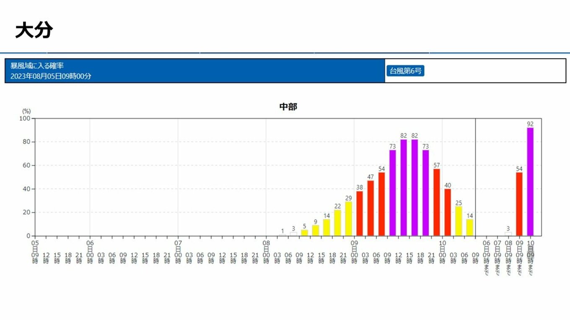Viewport: 570px width, 320px height.
Task: Click the 暴風域に入る確率 header text
Action: tap(37, 66)
